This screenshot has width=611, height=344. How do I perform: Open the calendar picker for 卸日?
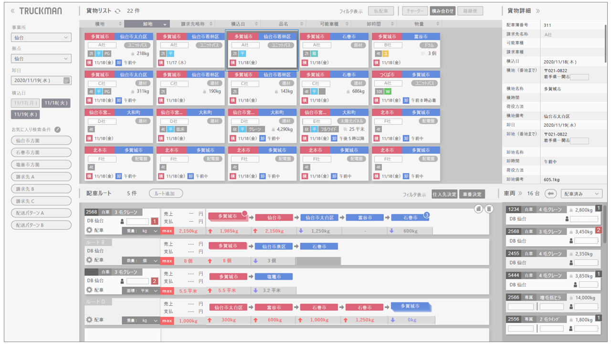pos(66,80)
